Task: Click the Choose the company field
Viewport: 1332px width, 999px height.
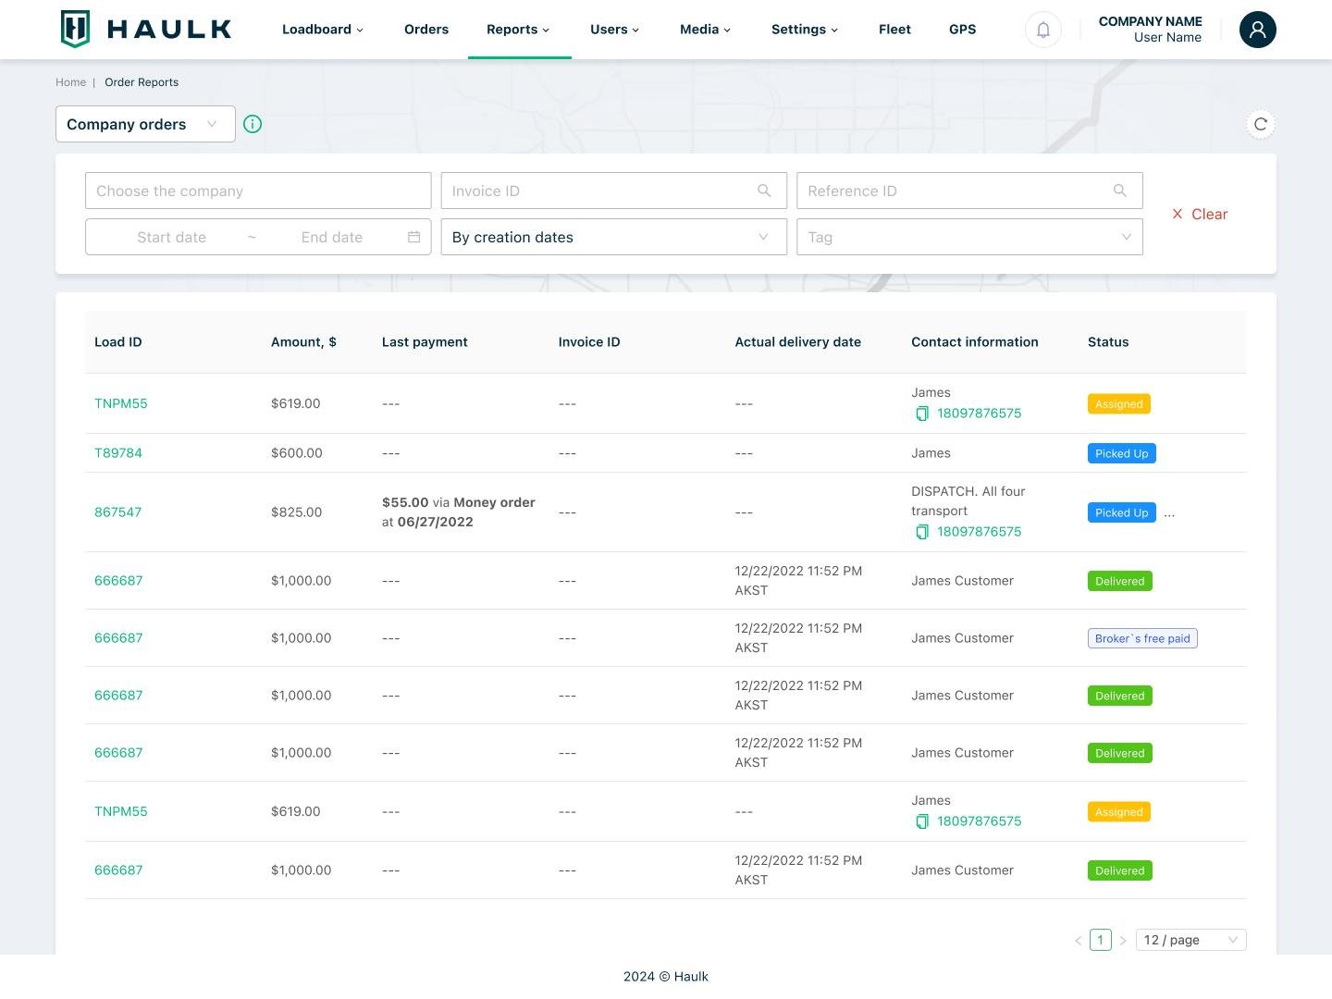Action: 257,191
